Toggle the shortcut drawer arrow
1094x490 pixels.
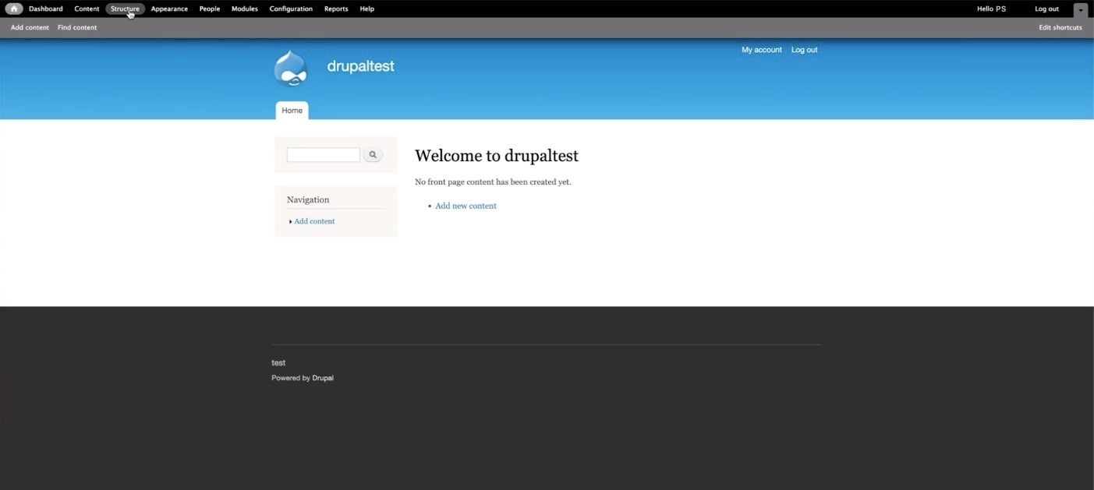(x=1080, y=10)
